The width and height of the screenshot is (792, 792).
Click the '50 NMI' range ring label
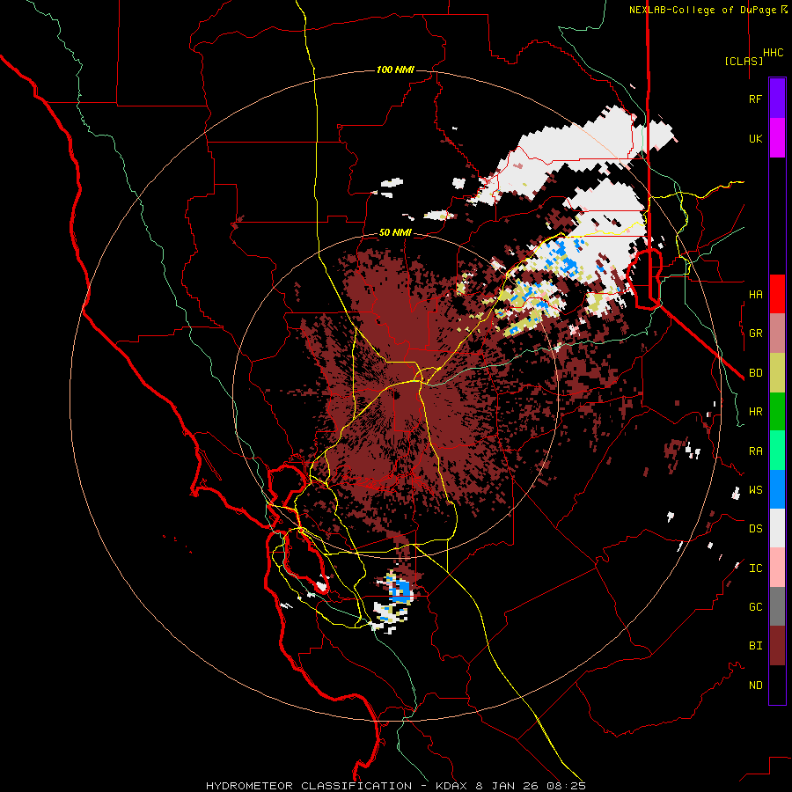(395, 232)
